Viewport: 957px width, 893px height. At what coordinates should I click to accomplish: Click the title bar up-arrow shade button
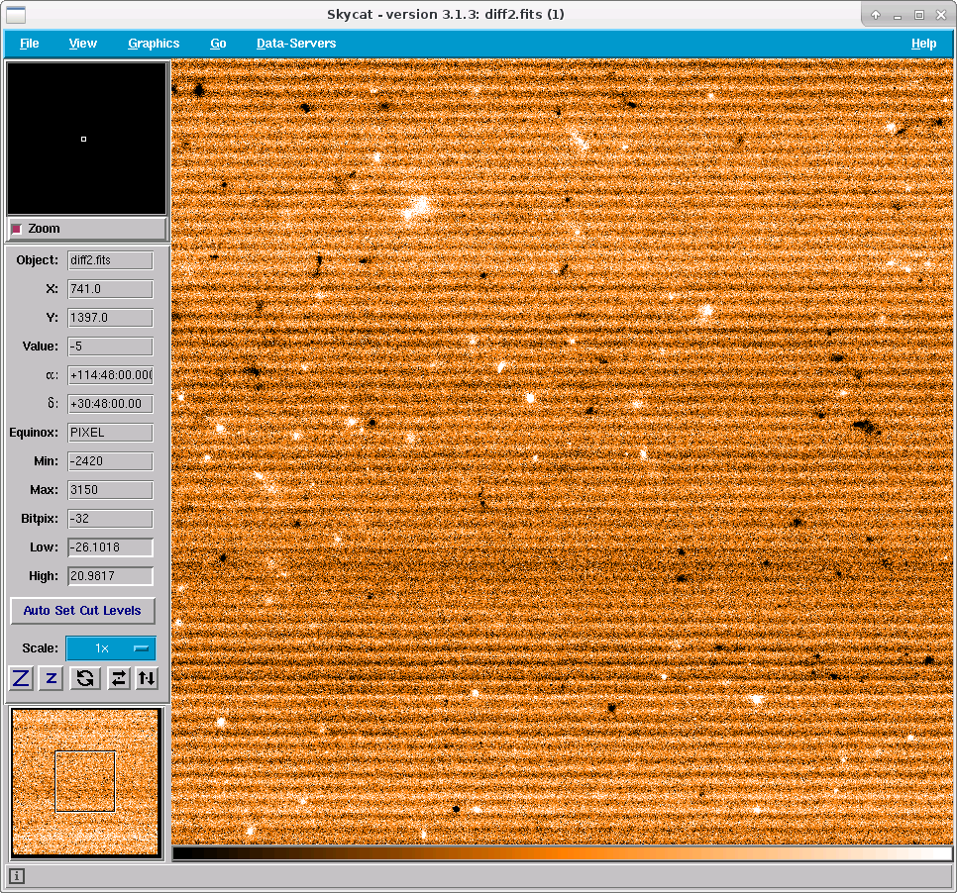click(876, 15)
